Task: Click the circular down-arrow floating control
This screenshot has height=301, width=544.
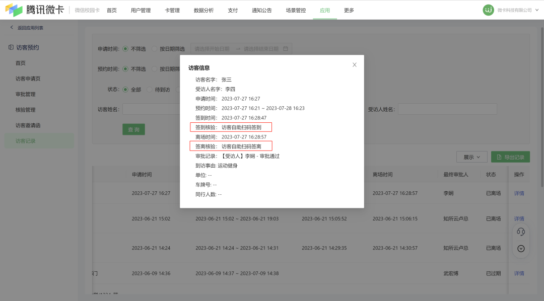Action: [520, 248]
